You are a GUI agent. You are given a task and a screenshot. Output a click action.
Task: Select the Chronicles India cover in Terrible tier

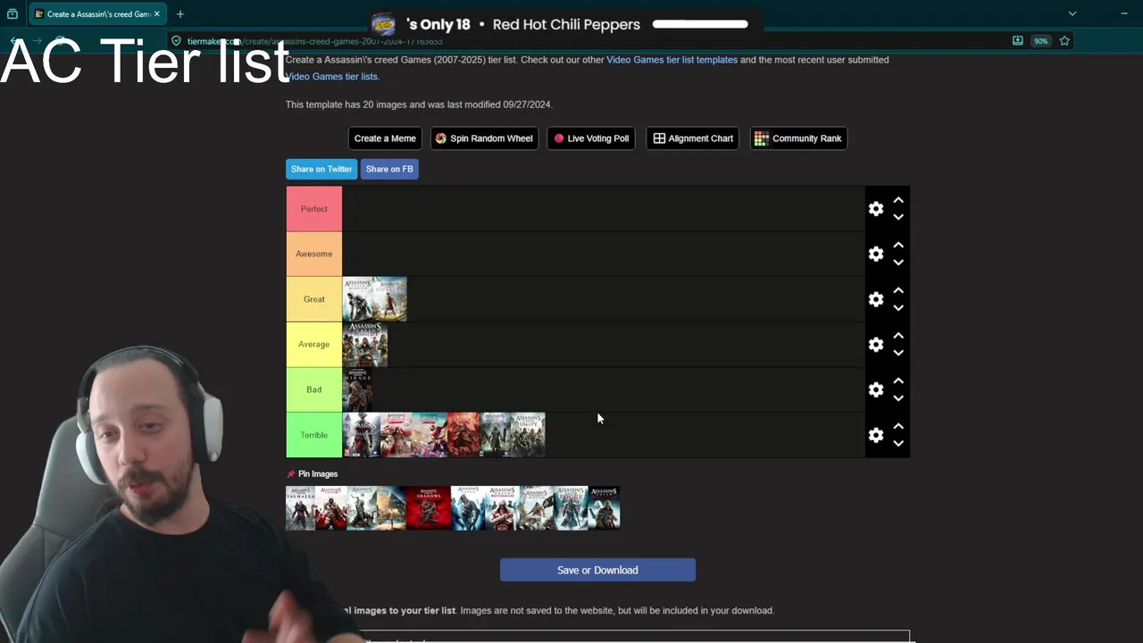pos(429,435)
